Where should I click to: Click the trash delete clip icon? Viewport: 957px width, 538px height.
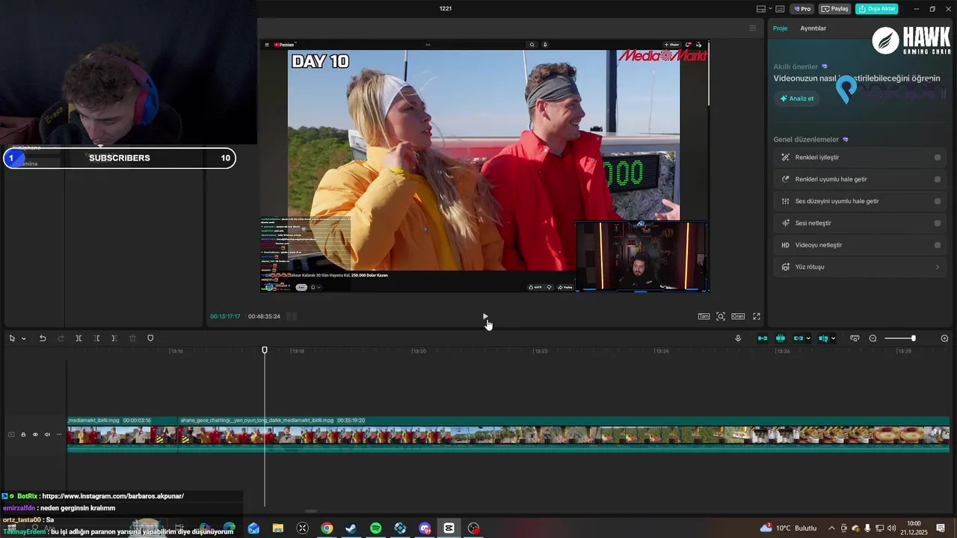pos(132,338)
